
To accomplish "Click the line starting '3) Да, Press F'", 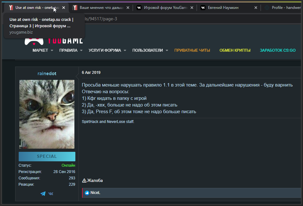I will tap(139, 112).
